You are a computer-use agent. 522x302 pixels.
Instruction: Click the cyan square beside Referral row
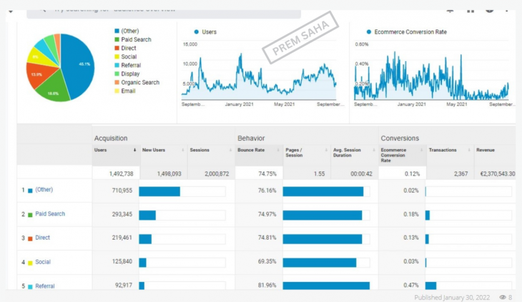point(30,286)
